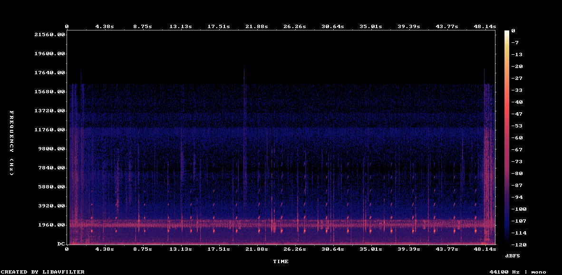Click the 9800.00 frequency axis label
The width and height of the screenshot is (562, 275).
(51, 148)
